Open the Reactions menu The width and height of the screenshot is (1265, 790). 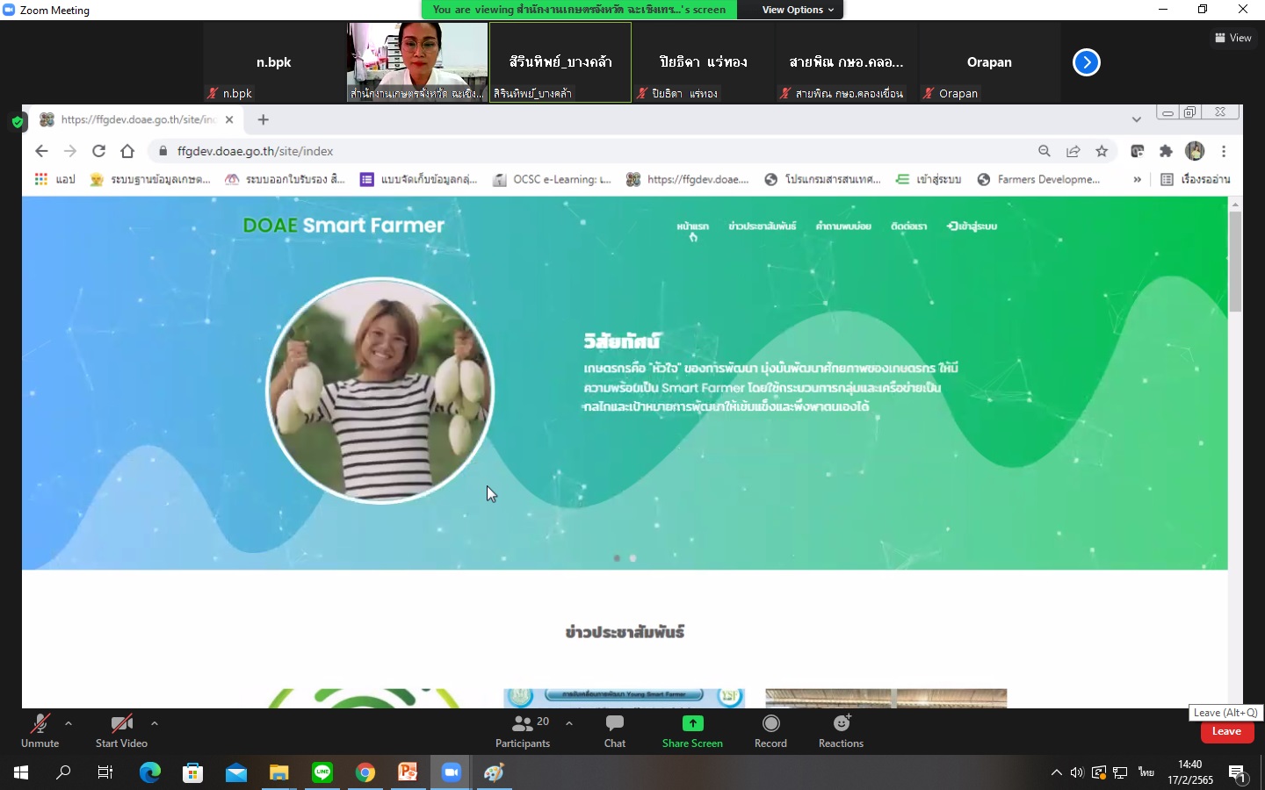(841, 730)
